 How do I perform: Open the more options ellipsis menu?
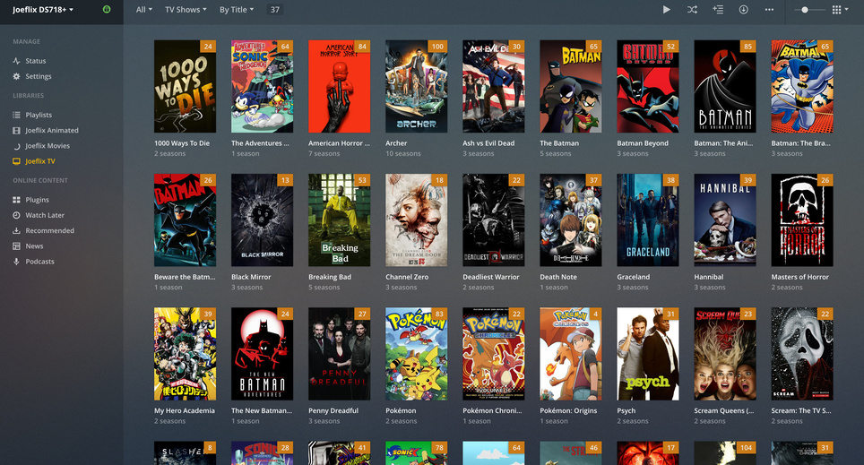[x=769, y=9]
